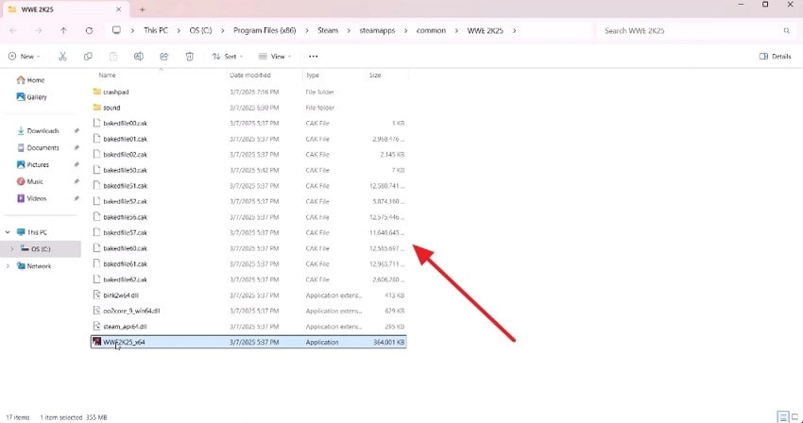The height and width of the screenshot is (423, 803).
Task: Switch to details list view icon
Action: tap(782, 416)
